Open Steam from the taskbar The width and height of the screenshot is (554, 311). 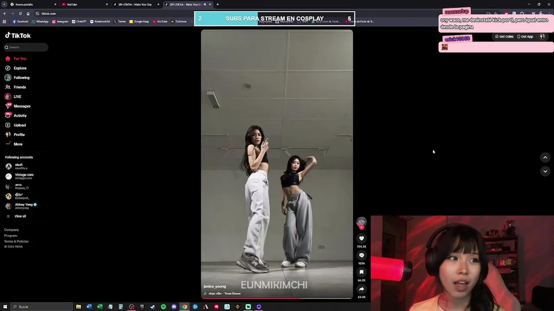click(152, 307)
